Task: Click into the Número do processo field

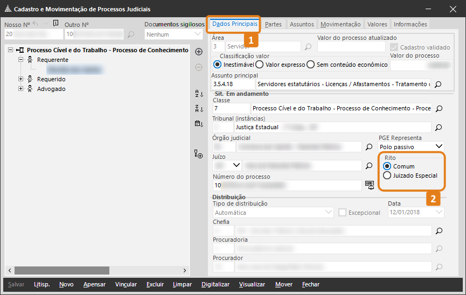Action: pyautogui.click(x=287, y=185)
